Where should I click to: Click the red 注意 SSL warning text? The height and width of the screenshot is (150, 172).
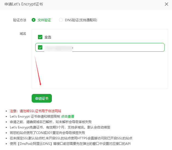[35, 111]
